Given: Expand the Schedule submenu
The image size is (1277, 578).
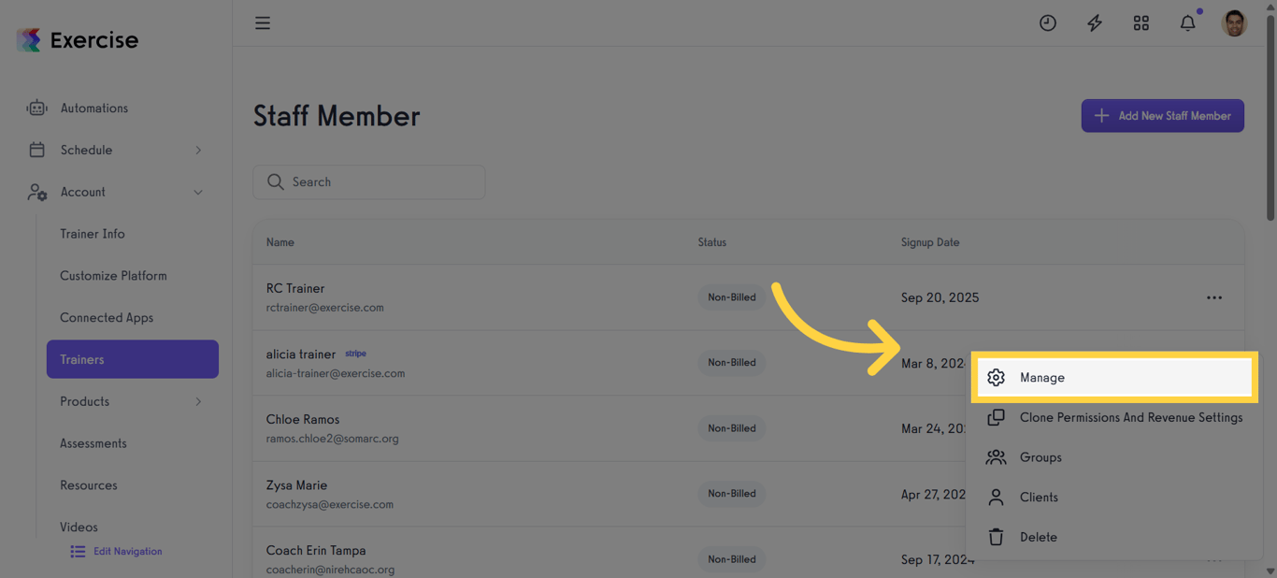Looking at the screenshot, I should coord(198,150).
